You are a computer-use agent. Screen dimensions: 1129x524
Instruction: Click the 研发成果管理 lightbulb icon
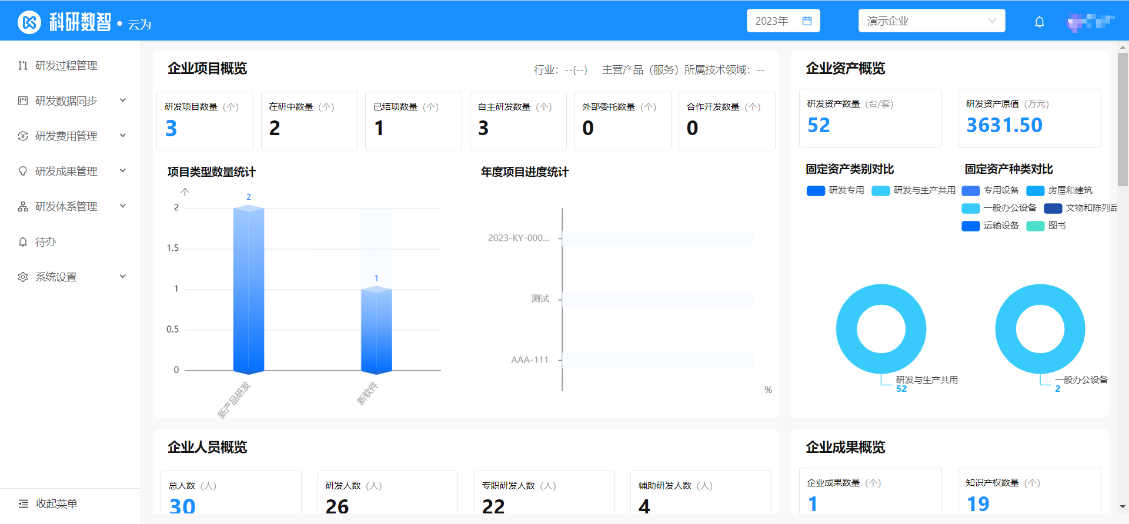click(23, 171)
